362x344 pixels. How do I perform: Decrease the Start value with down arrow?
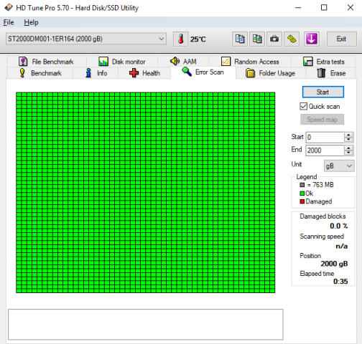pos(348,140)
